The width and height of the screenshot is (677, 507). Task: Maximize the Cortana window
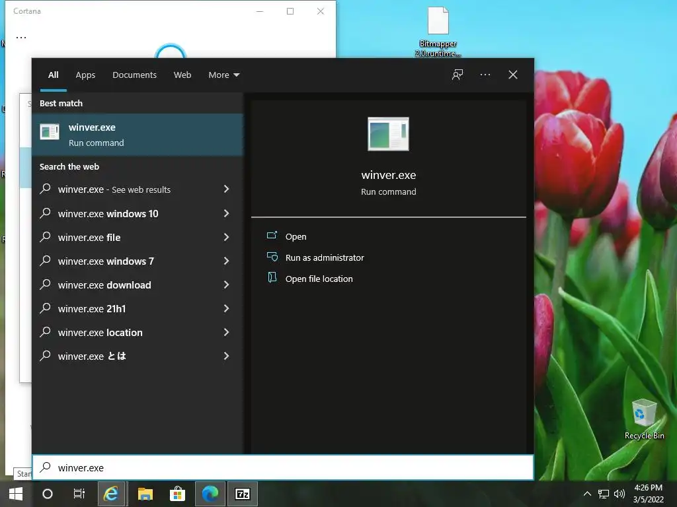click(290, 11)
